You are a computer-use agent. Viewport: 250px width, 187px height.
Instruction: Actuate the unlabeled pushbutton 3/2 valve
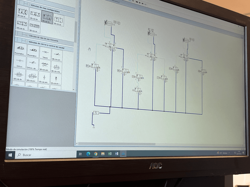pos(137,90)
